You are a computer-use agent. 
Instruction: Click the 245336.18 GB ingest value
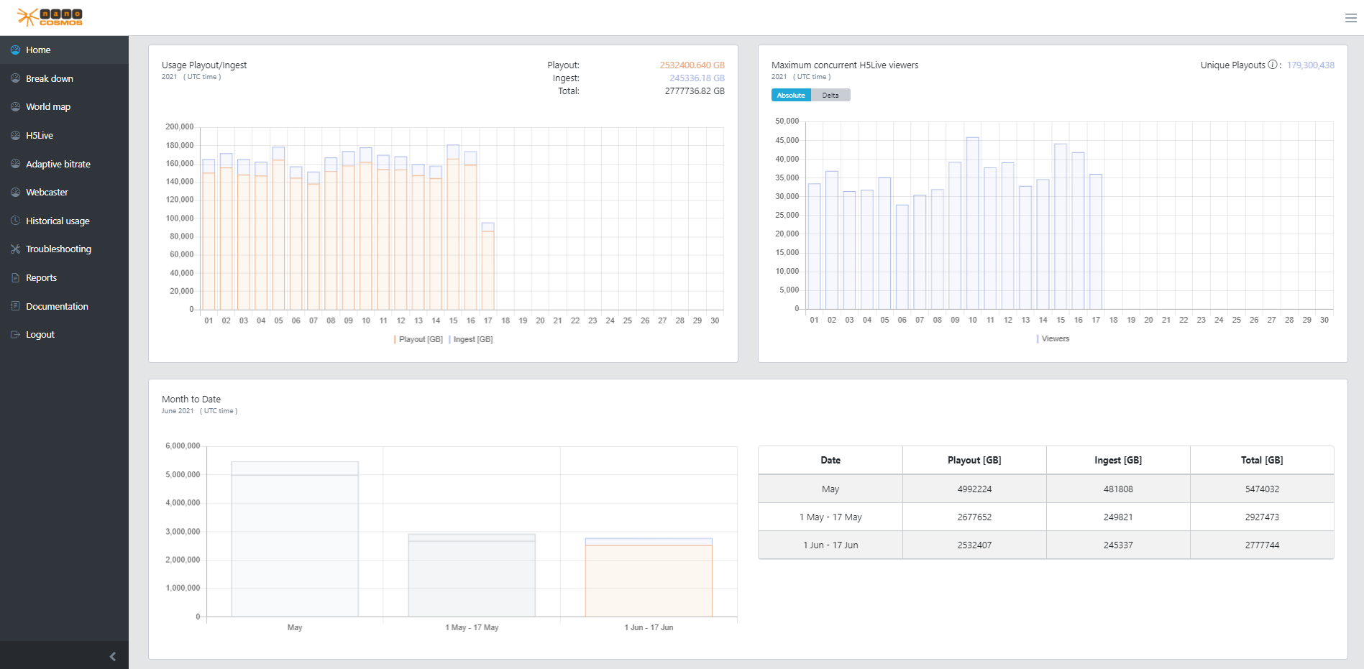(x=697, y=78)
